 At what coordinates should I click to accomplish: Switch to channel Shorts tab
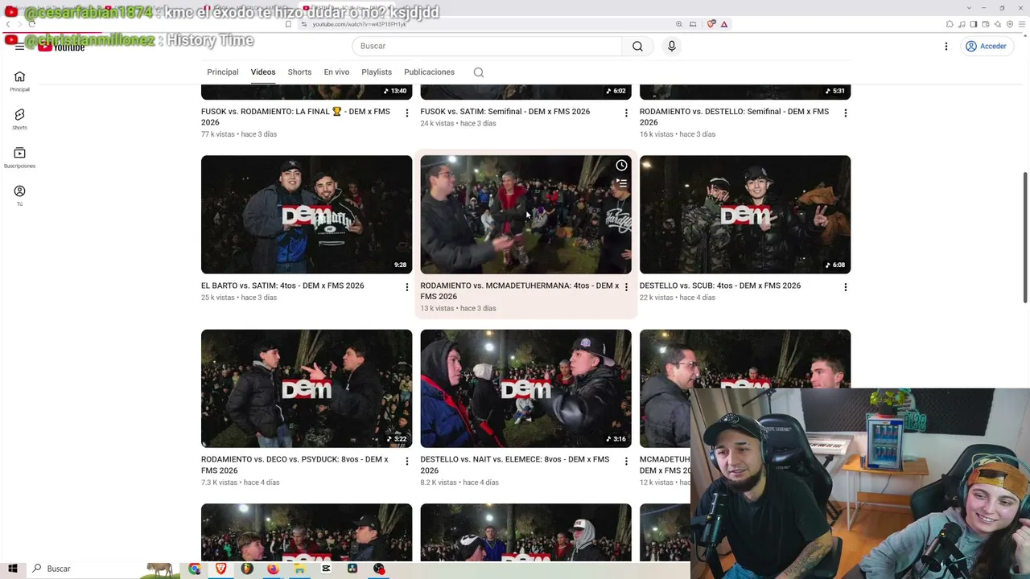(299, 72)
